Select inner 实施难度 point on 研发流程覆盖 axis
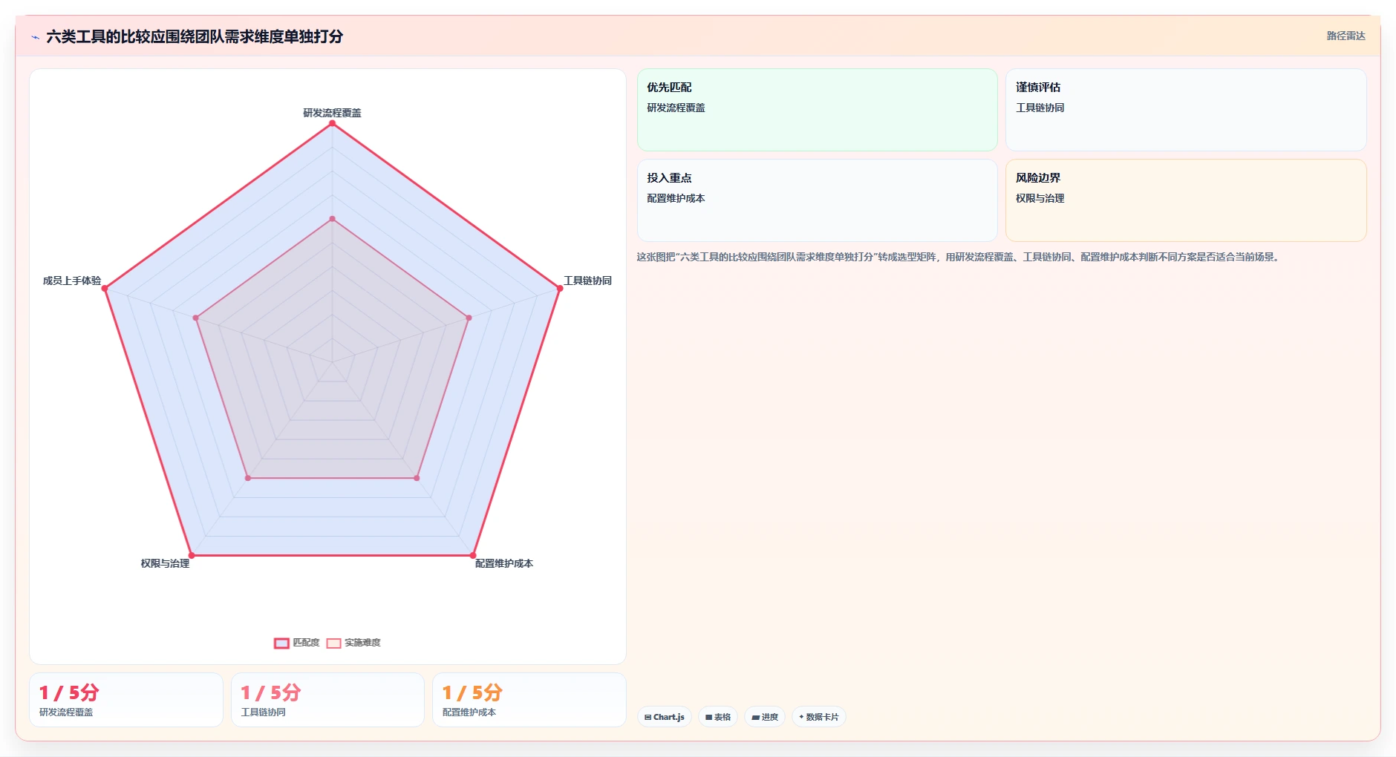 pyautogui.click(x=332, y=219)
